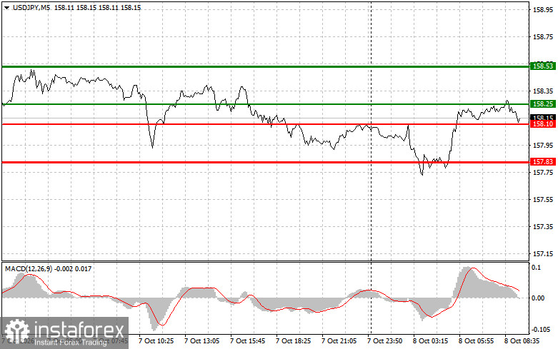Click the 157.35 price axis value
The width and height of the screenshot is (558, 349).
(x=543, y=227)
